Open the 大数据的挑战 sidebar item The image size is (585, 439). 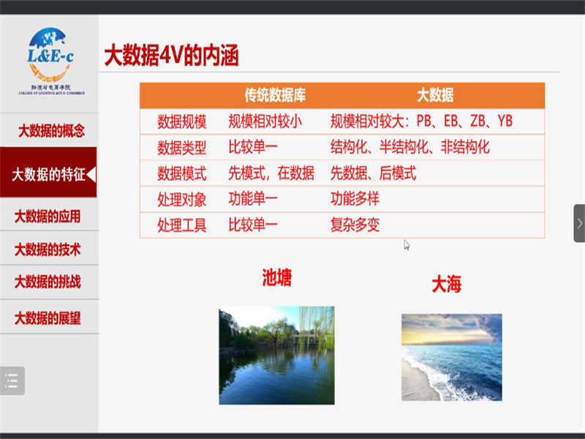(48, 282)
